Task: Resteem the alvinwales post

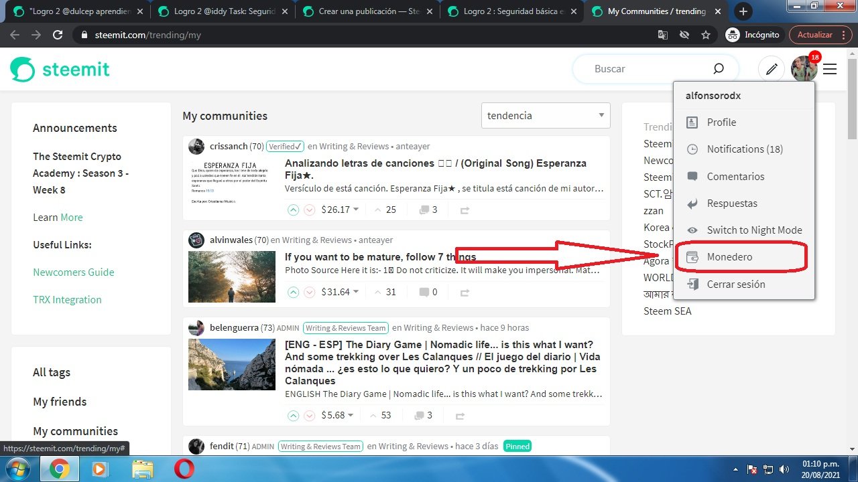Action: [x=464, y=293]
